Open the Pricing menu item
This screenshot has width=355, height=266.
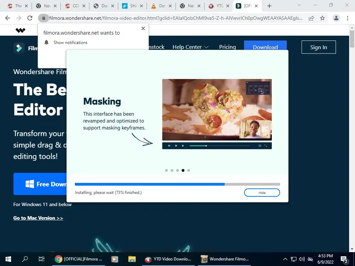tap(227, 47)
